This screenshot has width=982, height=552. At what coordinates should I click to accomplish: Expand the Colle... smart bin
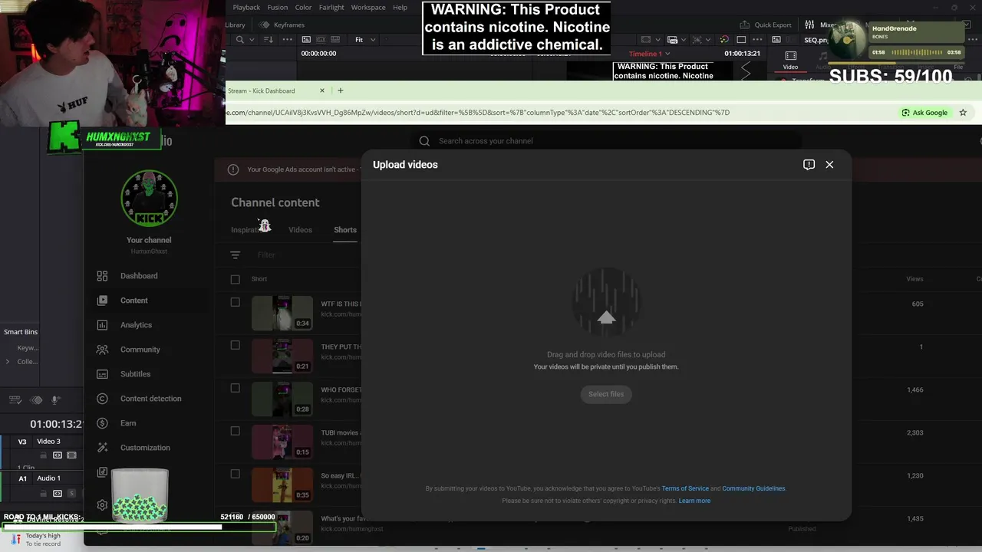8,361
